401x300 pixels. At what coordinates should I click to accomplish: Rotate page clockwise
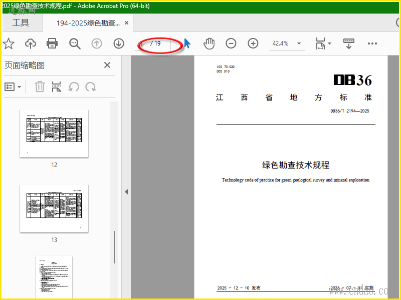[x=91, y=86]
